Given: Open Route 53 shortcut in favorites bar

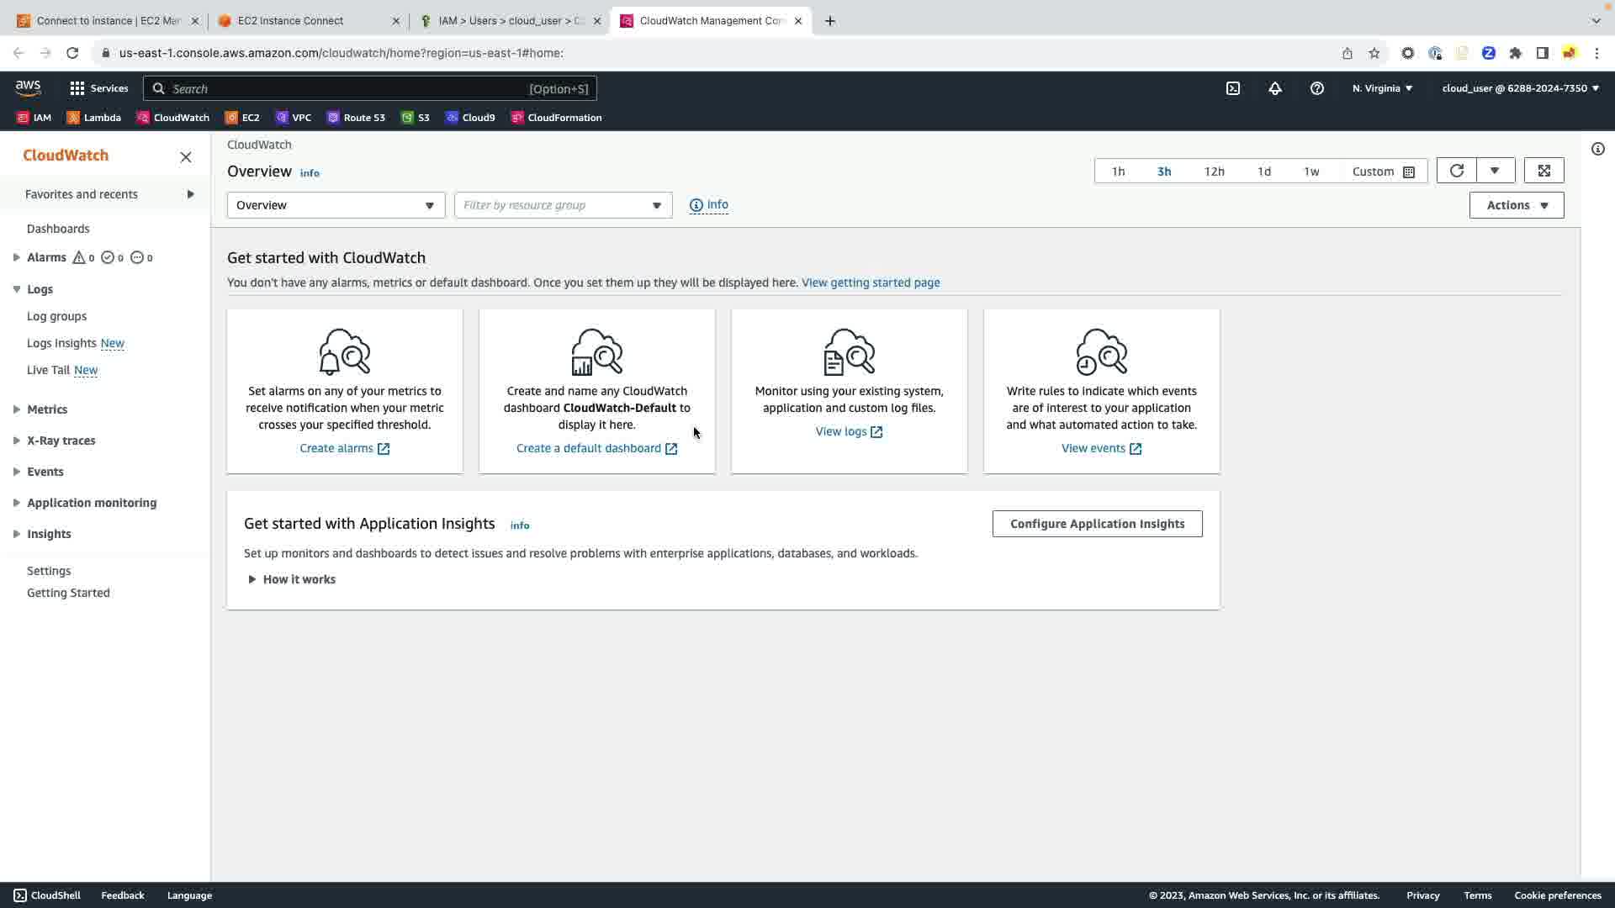Looking at the screenshot, I should [x=356, y=118].
